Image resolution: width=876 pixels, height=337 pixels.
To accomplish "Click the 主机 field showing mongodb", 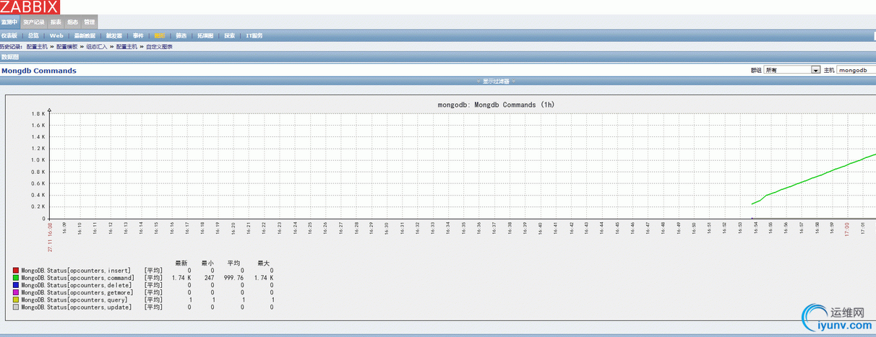I will pos(856,70).
